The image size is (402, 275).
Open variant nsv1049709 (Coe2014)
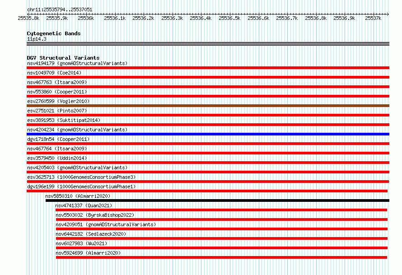[x=54, y=73]
